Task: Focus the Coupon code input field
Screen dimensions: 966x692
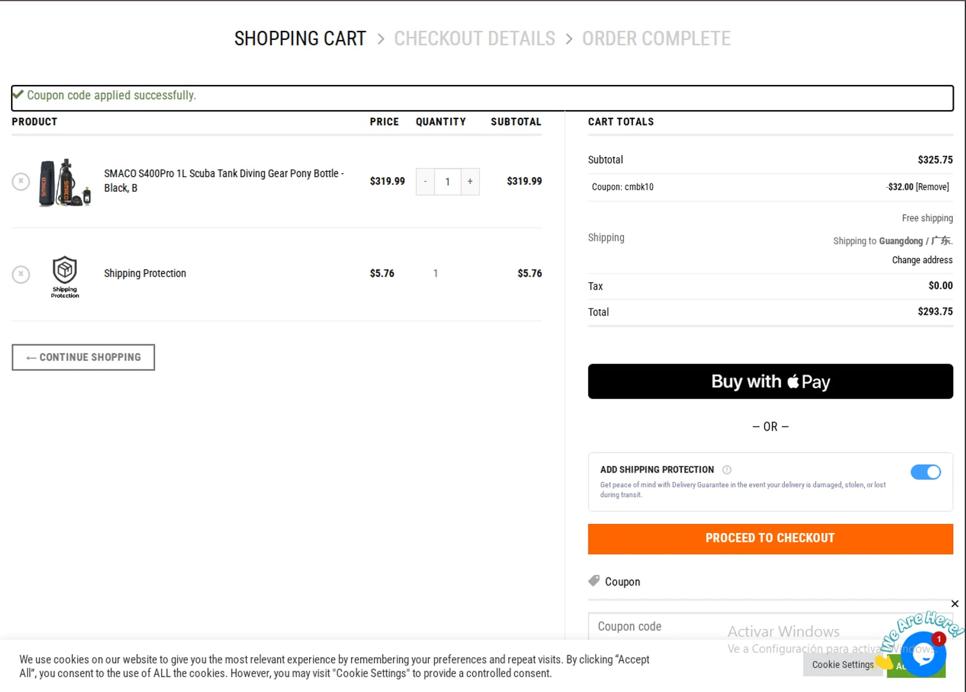Action: 770,626
